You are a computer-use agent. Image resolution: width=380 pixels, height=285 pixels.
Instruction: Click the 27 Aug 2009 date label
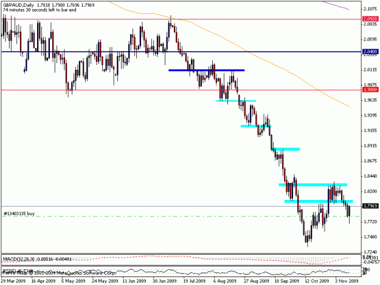[x=257, y=281]
